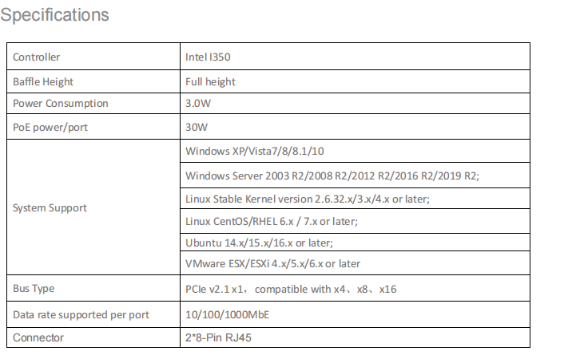Click the 3.0W power value
This screenshot has width=572, height=355.
click(197, 104)
